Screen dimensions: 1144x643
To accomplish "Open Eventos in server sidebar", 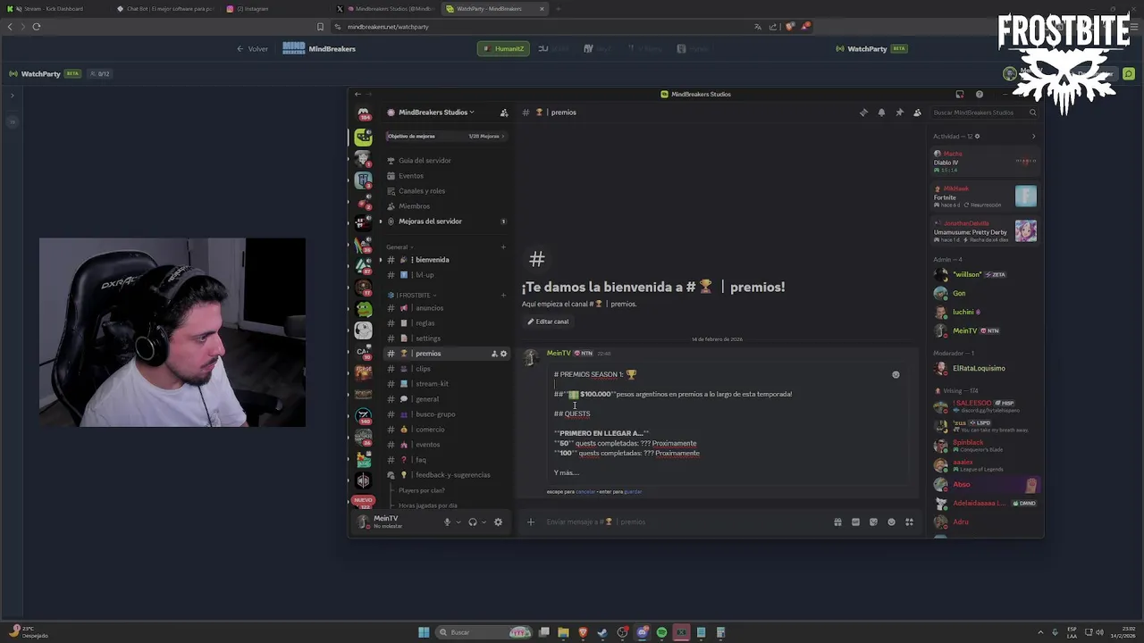I will point(447,176).
